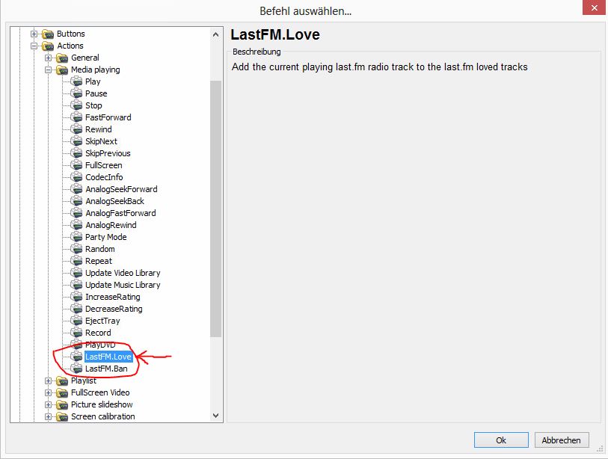Viewport: 608px width, 459px height.
Task: Click the Repeat action icon
Action: 77,262
